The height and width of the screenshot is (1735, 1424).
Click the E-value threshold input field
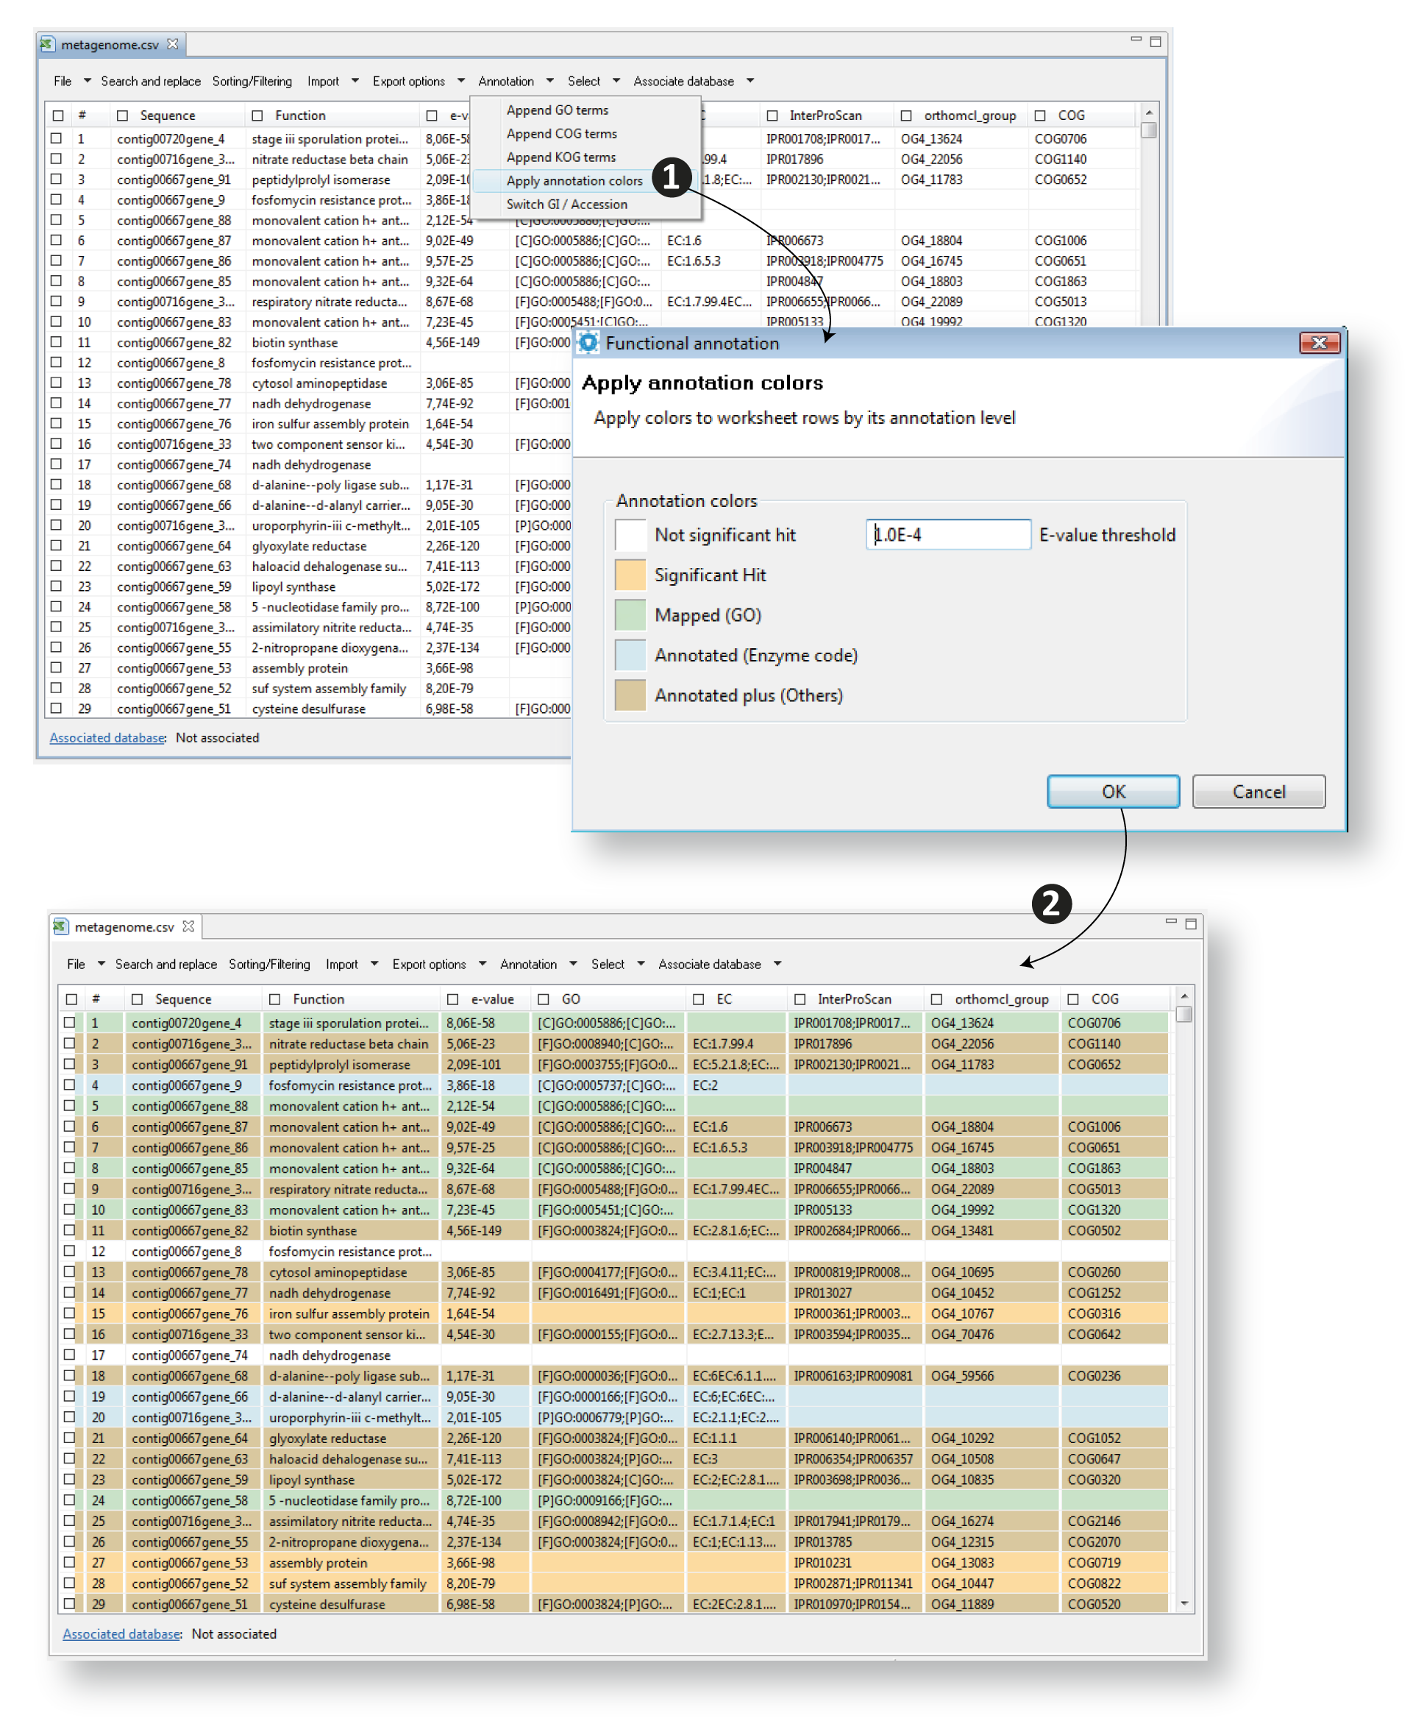pos(947,535)
